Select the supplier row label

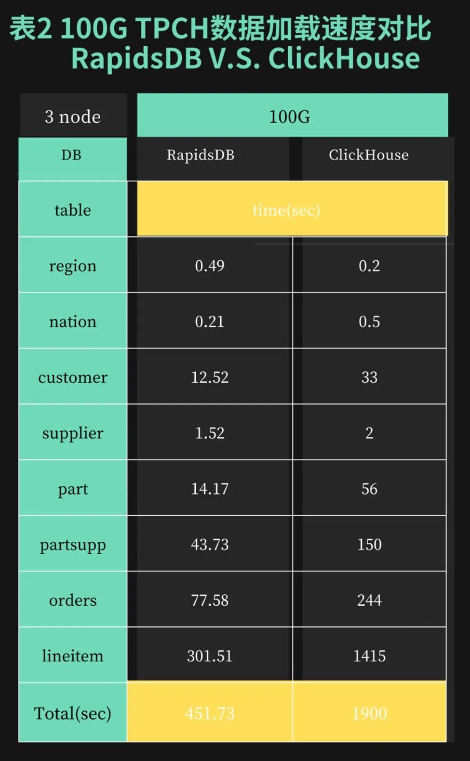[x=73, y=433]
